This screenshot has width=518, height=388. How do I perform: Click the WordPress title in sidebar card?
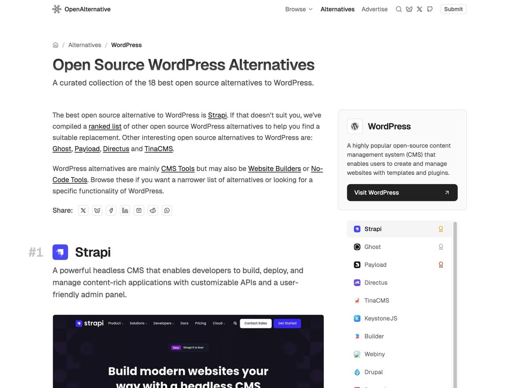(389, 127)
